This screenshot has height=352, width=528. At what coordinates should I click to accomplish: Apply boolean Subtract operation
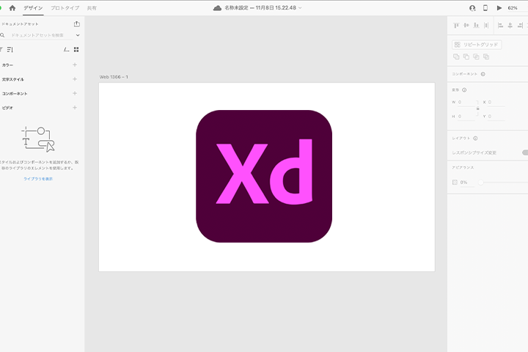(466, 56)
